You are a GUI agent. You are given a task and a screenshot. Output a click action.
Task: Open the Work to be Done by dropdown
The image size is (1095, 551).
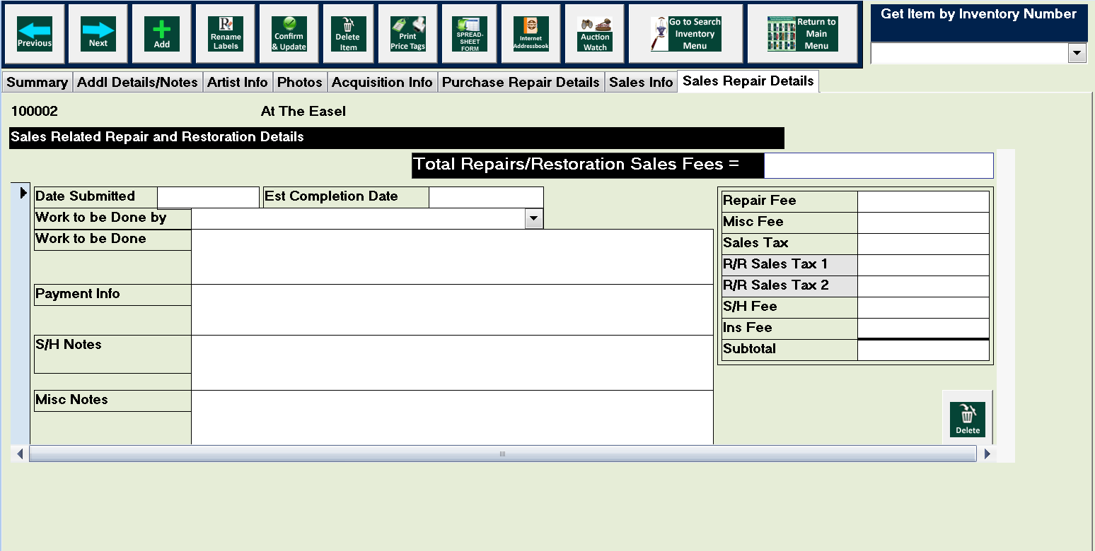(534, 219)
